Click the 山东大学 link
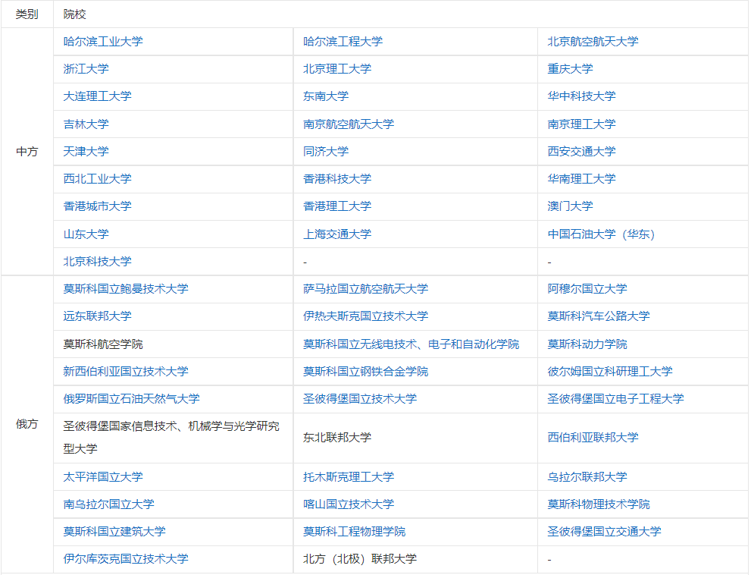Viewport: 751px width, 575px height. tap(86, 234)
